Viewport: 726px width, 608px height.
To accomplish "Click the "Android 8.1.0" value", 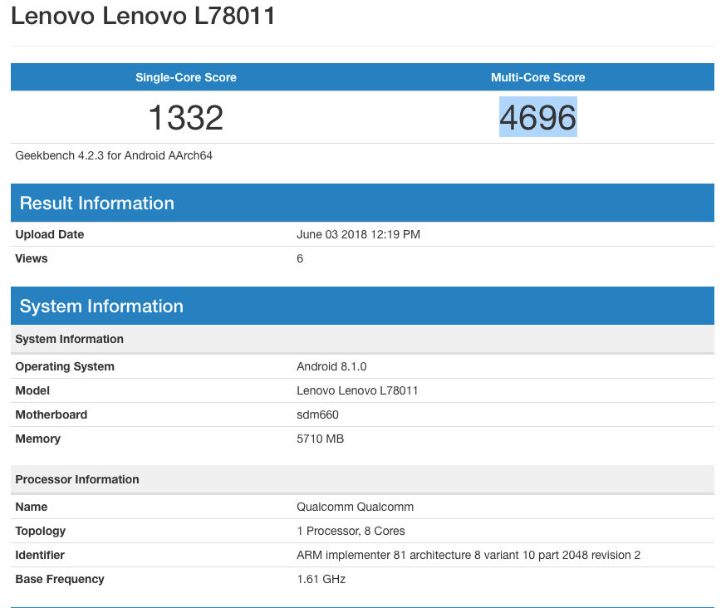I will pos(331,366).
